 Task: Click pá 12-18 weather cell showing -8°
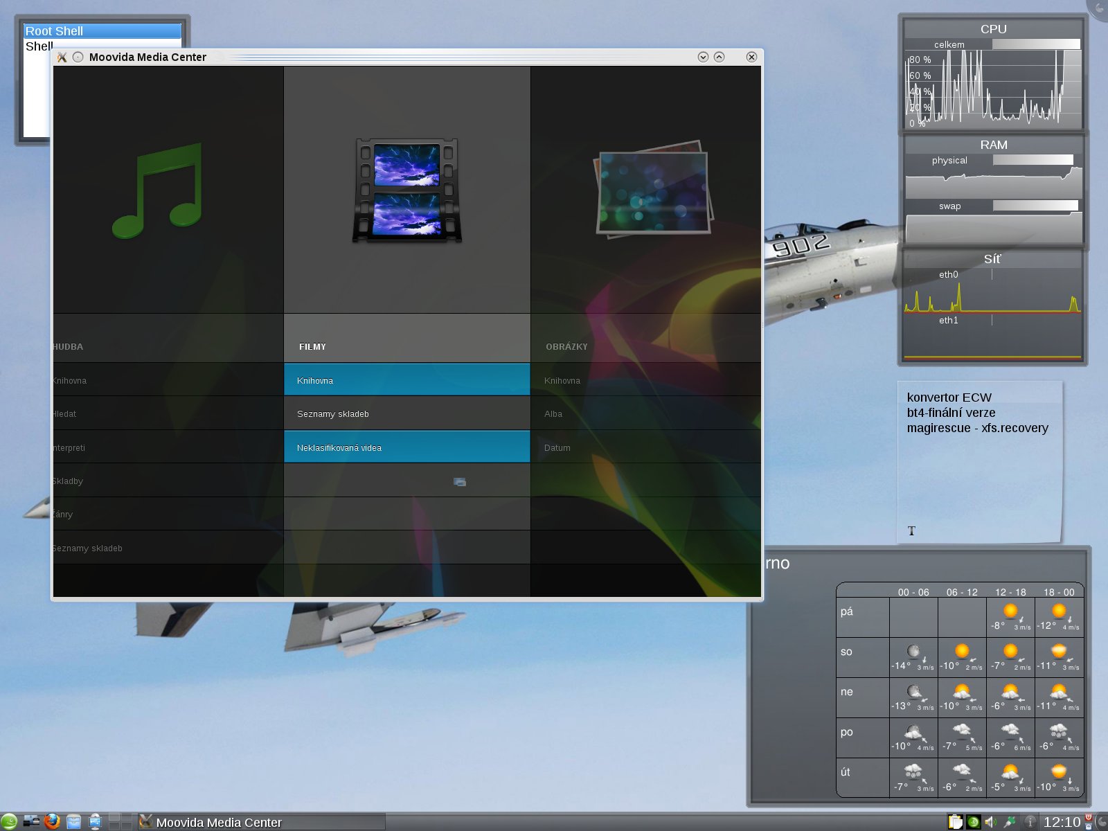[x=1010, y=617]
